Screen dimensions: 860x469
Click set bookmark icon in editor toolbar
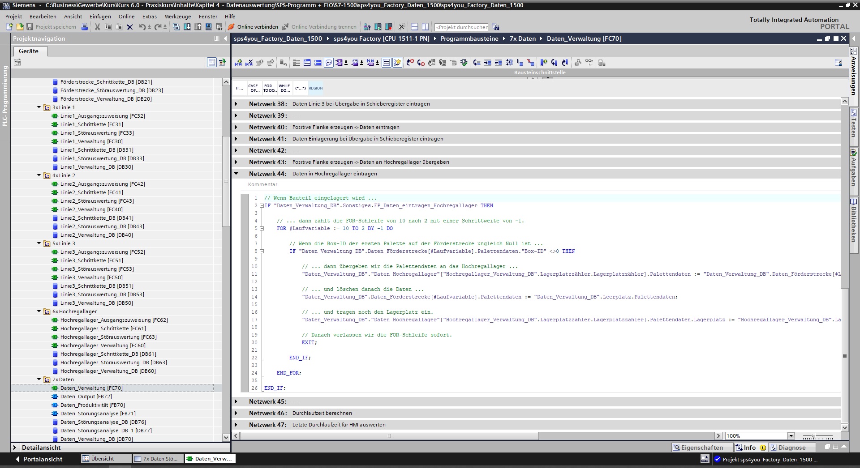pyautogui.click(x=544, y=63)
